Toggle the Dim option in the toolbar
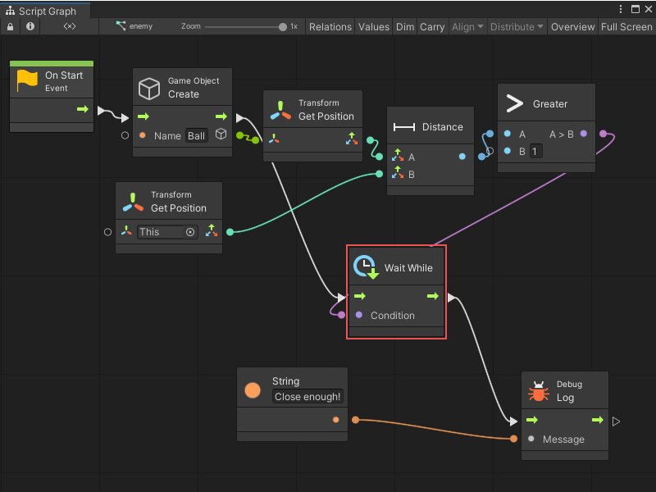Image resolution: width=656 pixels, height=492 pixels. pos(405,26)
